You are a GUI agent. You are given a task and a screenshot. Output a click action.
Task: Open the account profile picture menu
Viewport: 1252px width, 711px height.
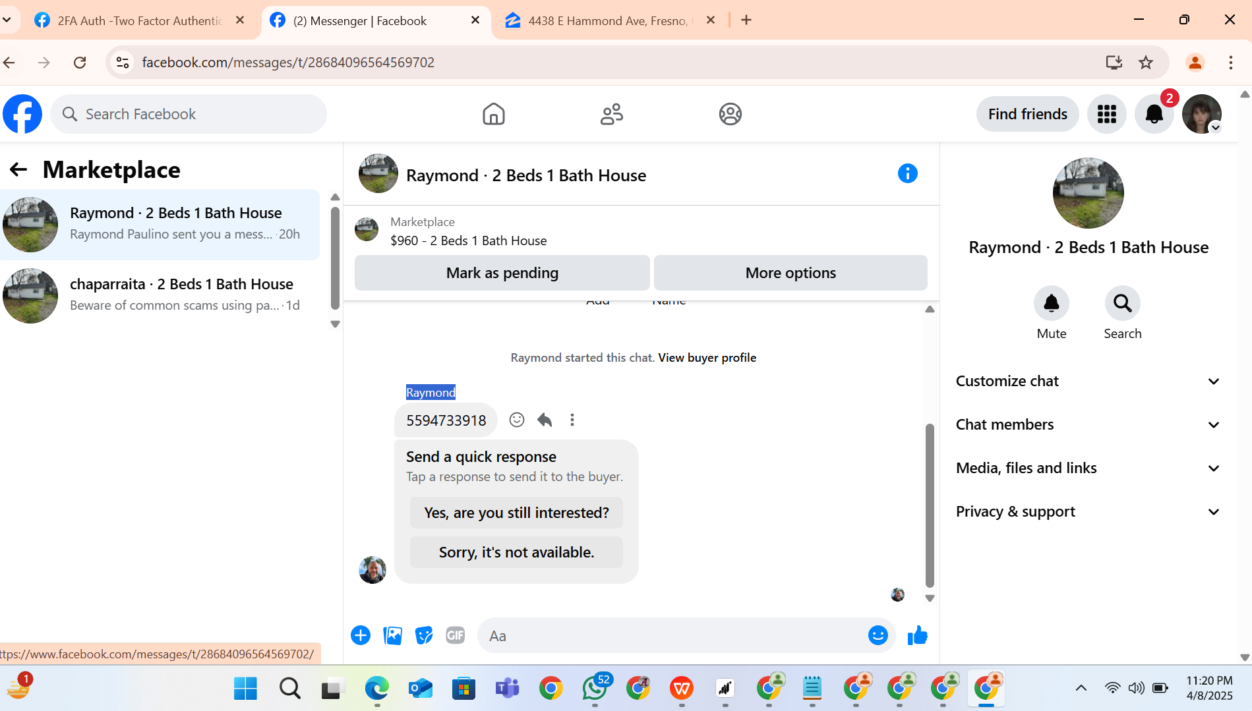pos(1201,114)
